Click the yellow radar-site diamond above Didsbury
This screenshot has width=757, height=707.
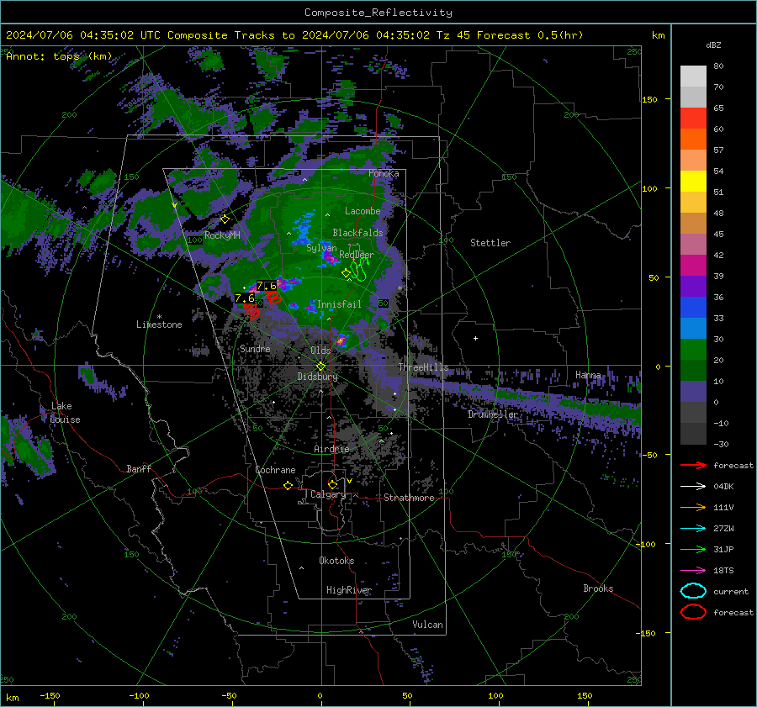(320, 366)
